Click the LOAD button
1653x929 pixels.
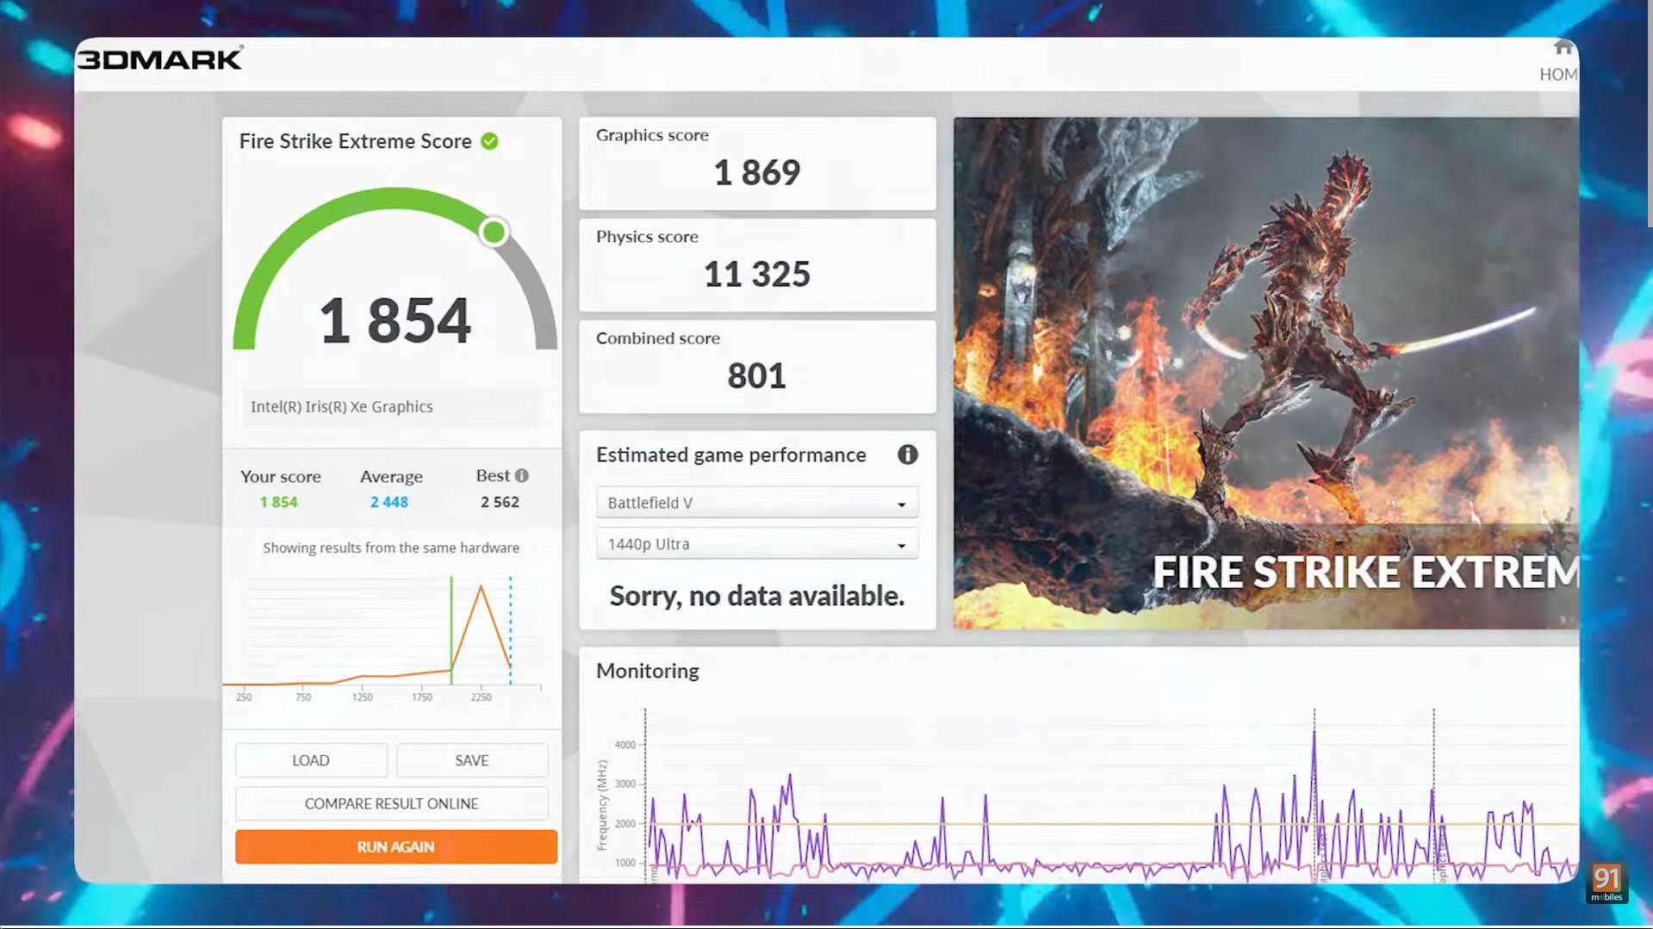(311, 760)
